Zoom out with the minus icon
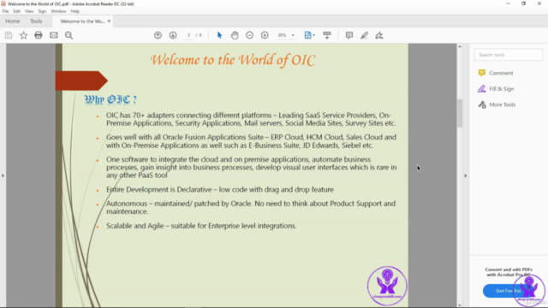 249,35
